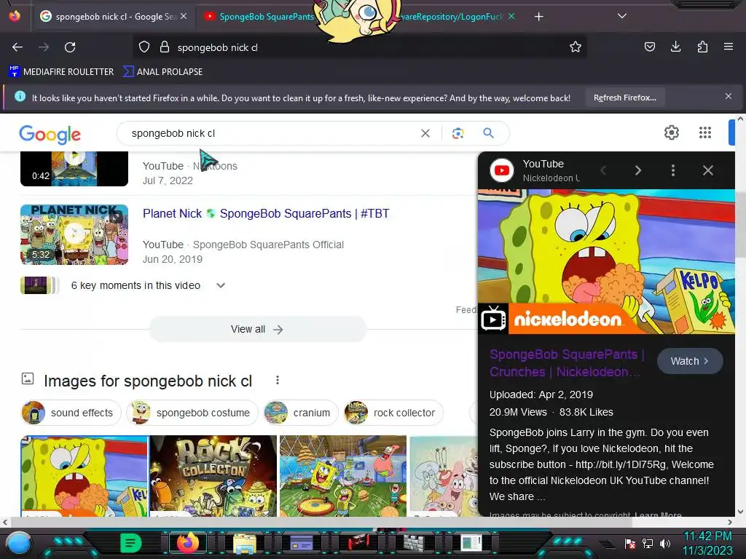This screenshot has width=746, height=559.
Task: Open the large Nickelodeon preview image
Action: click(x=607, y=261)
